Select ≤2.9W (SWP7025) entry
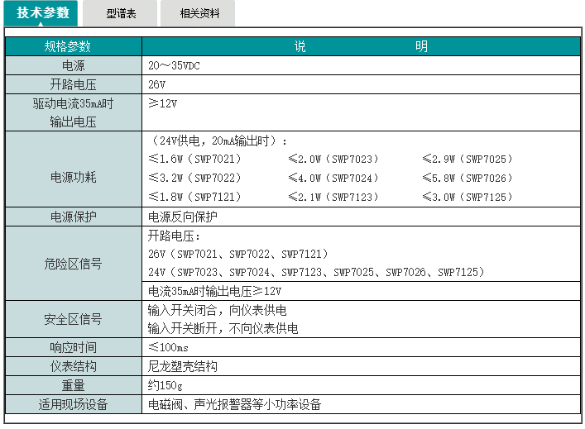The width and height of the screenshot is (585, 429). click(468, 160)
